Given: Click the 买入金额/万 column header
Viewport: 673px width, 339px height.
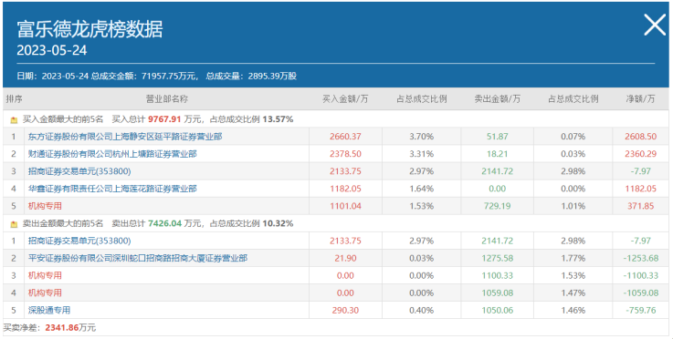Looking at the screenshot, I should pyautogui.click(x=345, y=99).
